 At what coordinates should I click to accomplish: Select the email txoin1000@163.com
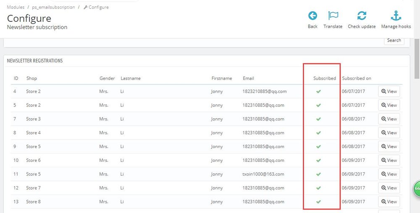pyautogui.click(x=263, y=174)
